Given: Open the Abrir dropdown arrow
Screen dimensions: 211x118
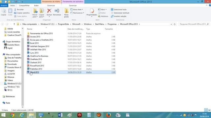Looking at the screenshot, I should click(x=106, y=10).
